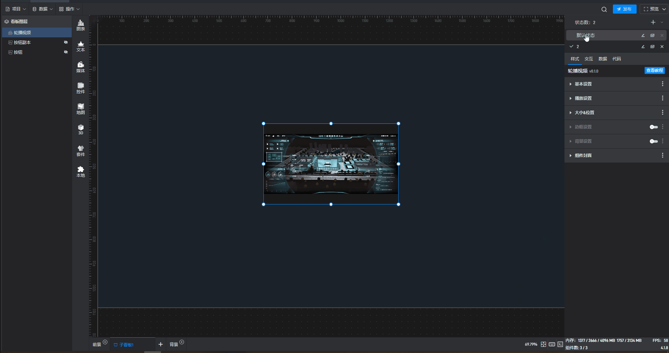Viewport: 669px width, 353px height.
Task: Open the 3D components panel
Action: (80, 129)
